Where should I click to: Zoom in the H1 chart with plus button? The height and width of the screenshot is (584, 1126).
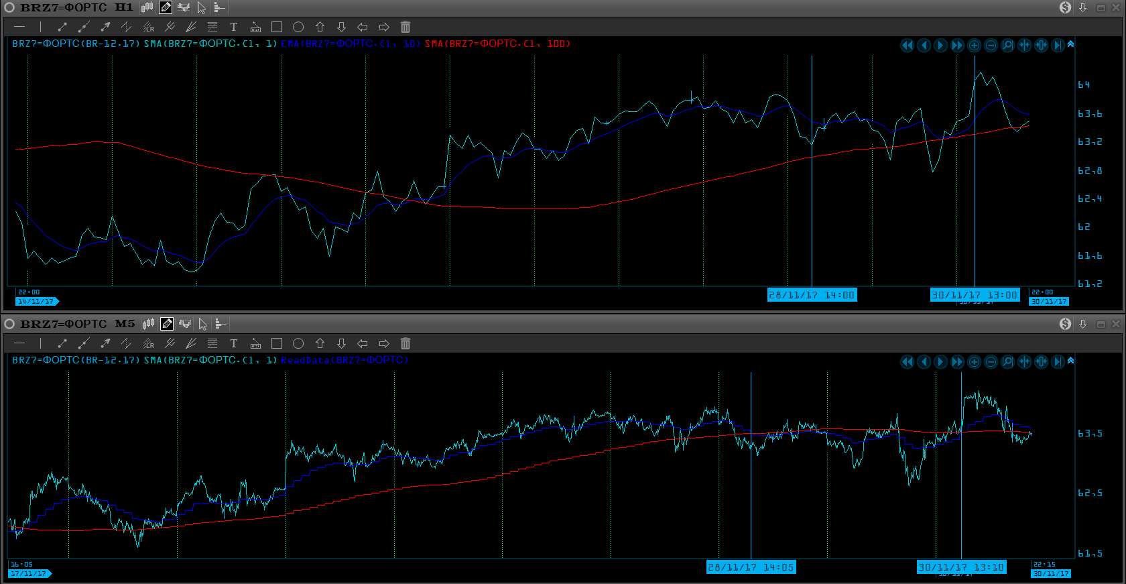coord(975,46)
